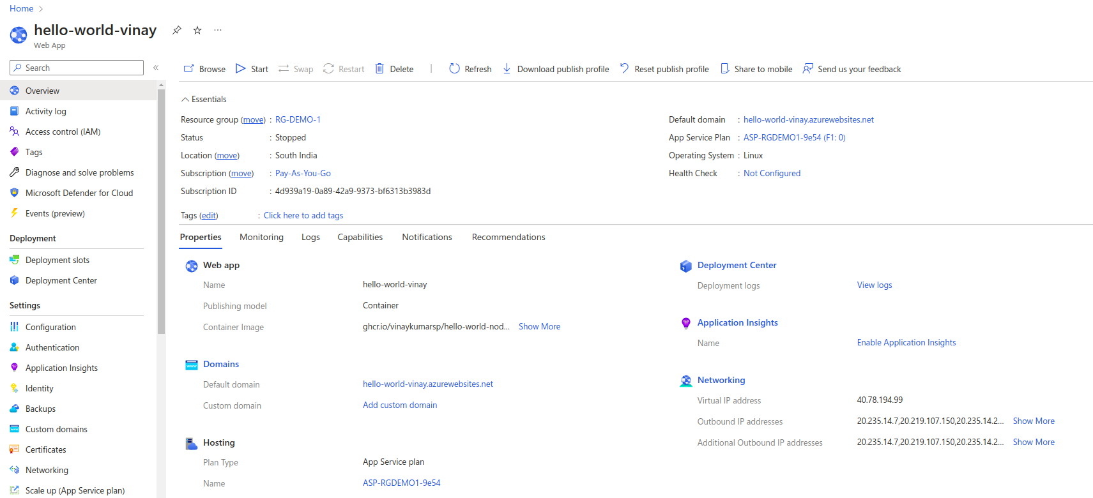Open Scale up (App Service plan)
The image size is (1093, 498).
point(78,490)
